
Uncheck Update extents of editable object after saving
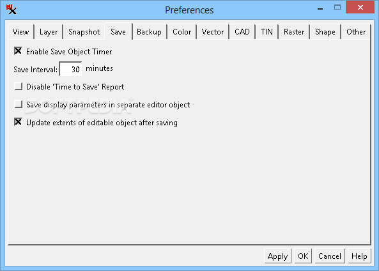click(18, 122)
